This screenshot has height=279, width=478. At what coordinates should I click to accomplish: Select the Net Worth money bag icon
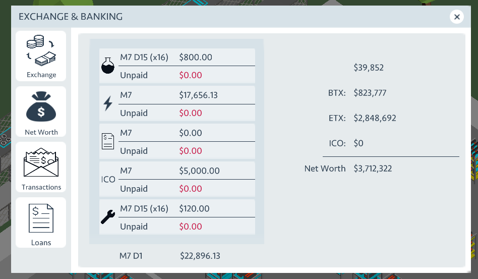coord(41,106)
